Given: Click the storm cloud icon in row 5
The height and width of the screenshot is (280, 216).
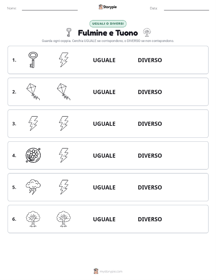Looking at the screenshot, I should point(33,187).
